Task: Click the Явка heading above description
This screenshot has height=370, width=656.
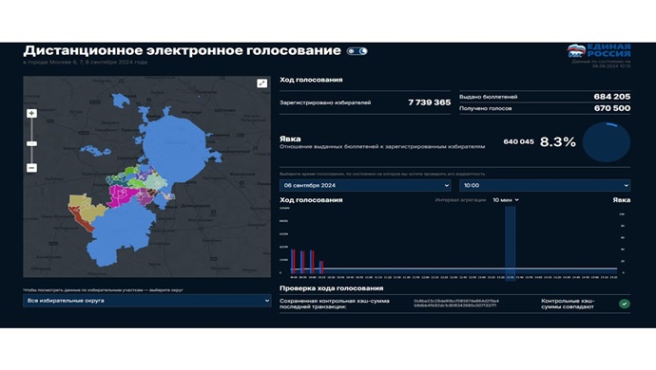Action: (x=290, y=139)
